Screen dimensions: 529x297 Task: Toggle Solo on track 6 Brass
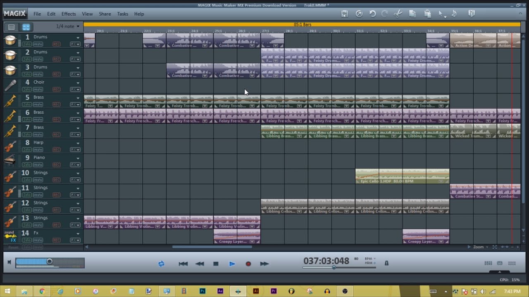click(27, 119)
